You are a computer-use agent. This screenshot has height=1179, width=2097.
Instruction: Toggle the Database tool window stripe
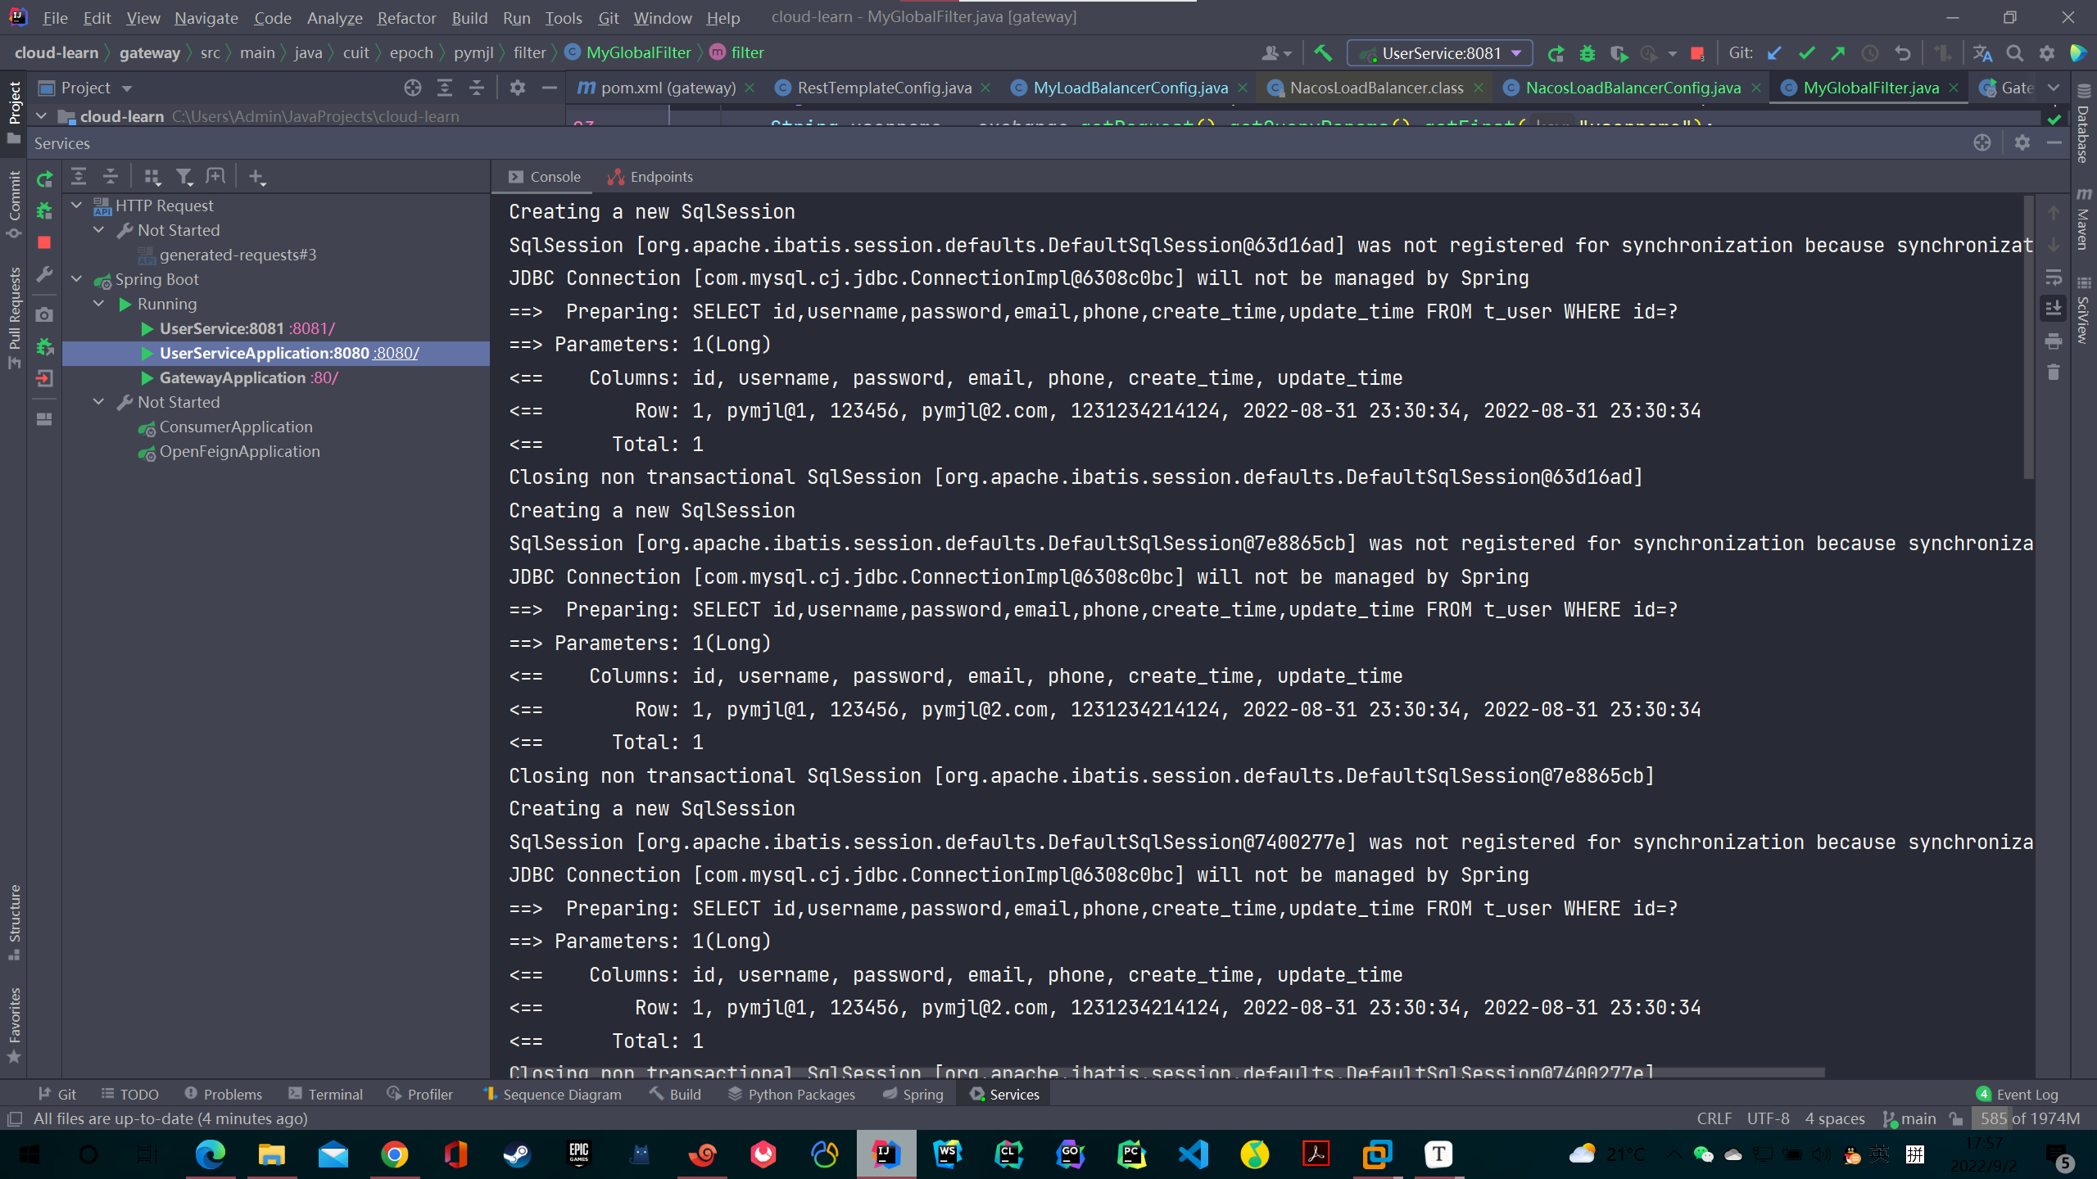tap(2084, 124)
